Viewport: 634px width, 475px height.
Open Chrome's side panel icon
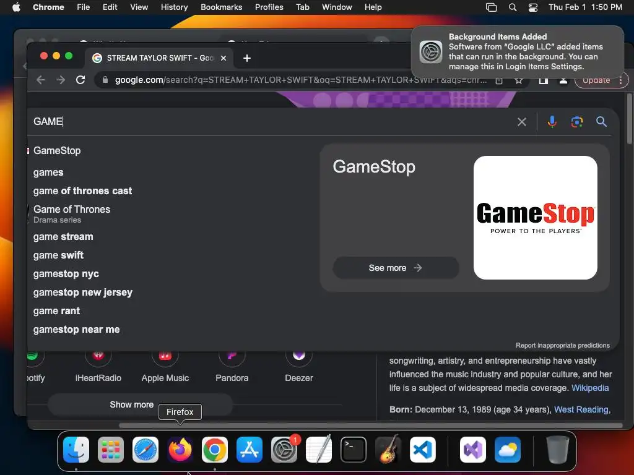pos(544,80)
